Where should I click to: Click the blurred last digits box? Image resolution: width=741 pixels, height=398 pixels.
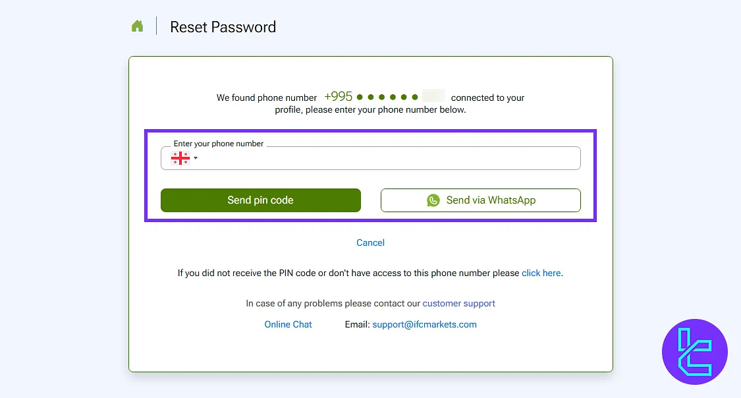[x=433, y=96]
